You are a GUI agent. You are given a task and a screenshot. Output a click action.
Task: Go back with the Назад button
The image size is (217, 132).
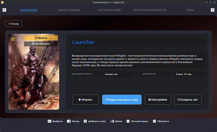(14, 24)
